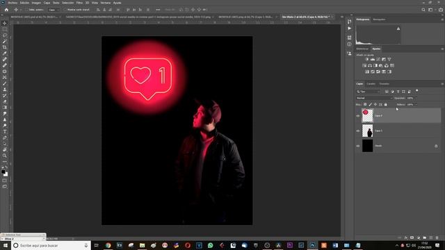445x250 pixels.
Task: Add a Brightness/Contrast adjustment layer
Action: pos(367,59)
